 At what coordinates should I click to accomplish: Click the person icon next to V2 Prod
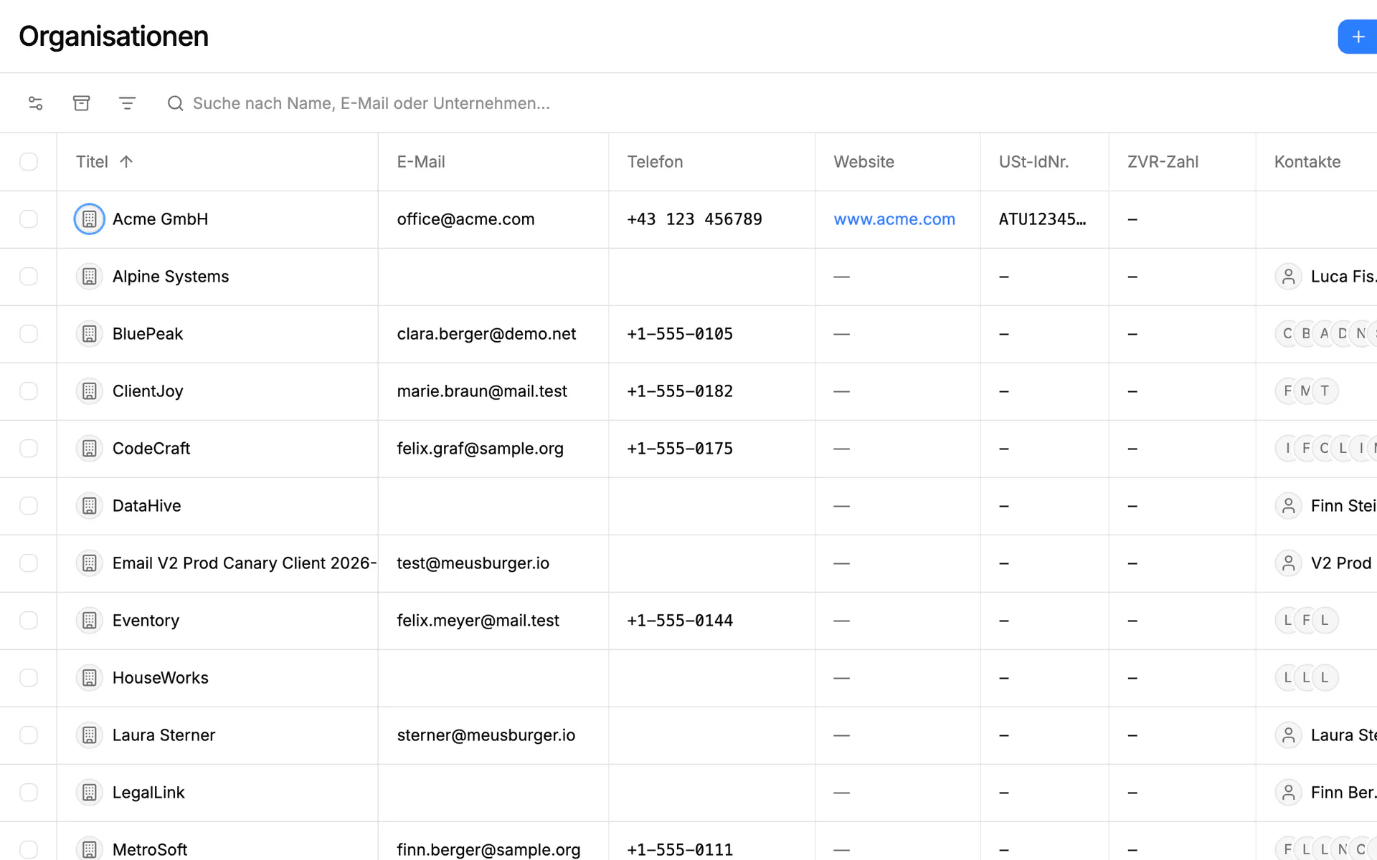[1289, 563]
